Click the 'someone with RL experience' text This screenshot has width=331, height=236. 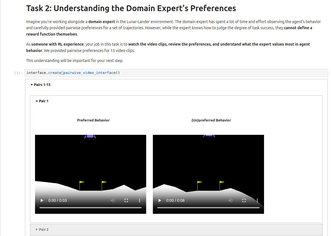click(x=58, y=44)
